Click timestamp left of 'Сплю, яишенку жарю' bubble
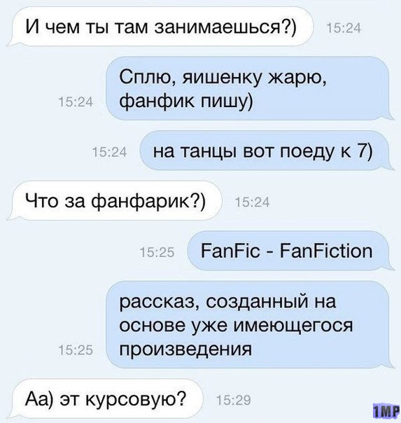 click(x=76, y=102)
